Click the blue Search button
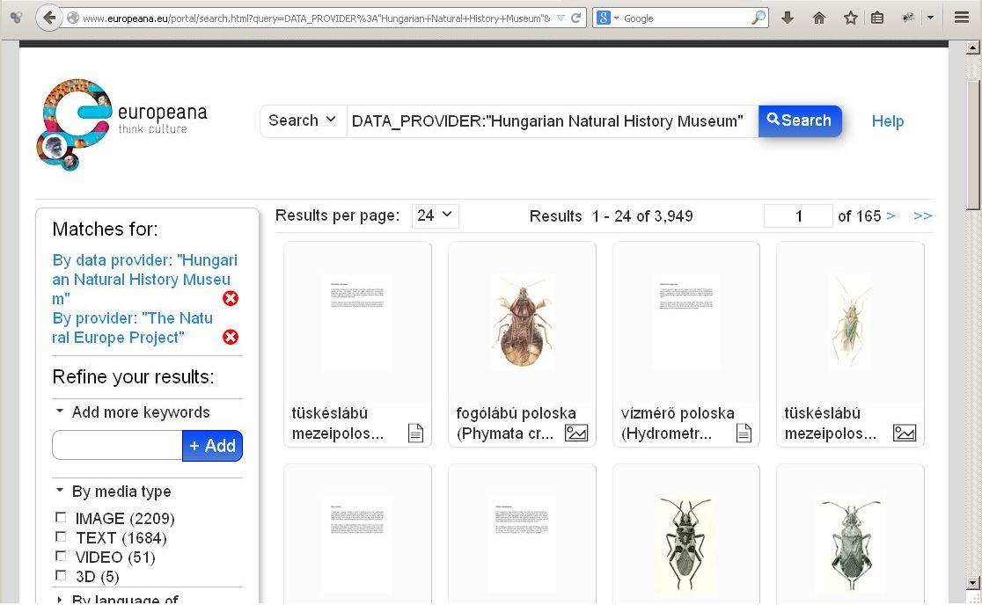Image resolution: width=982 pixels, height=605 pixels. click(800, 120)
